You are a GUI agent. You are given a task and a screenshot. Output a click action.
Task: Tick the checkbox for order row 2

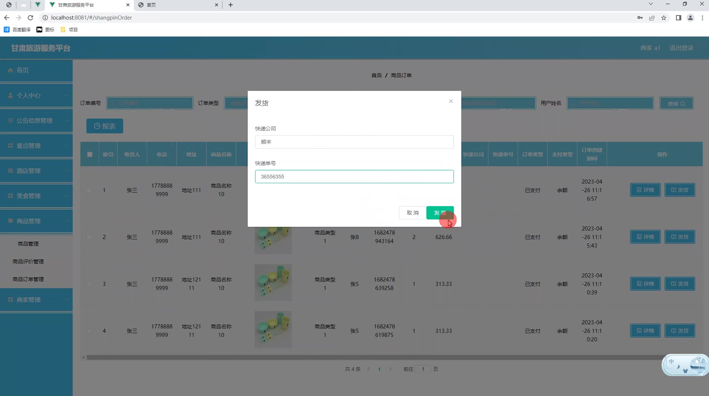(89, 237)
